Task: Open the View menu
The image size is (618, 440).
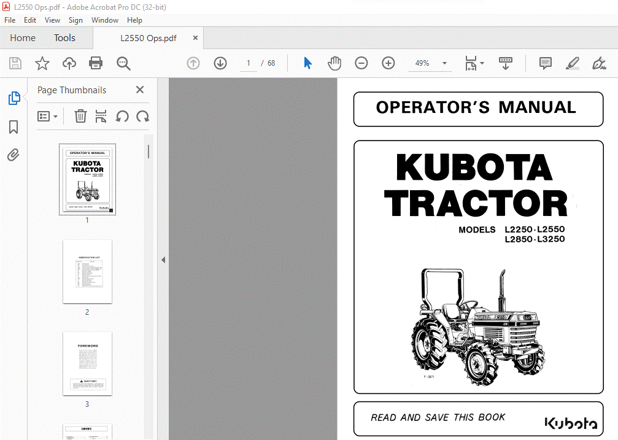Action: click(x=52, y=20)
